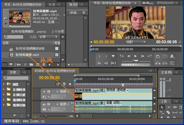Toggle sync lock on Audio 1 track
184x125 pixels.
coord(48,104)
